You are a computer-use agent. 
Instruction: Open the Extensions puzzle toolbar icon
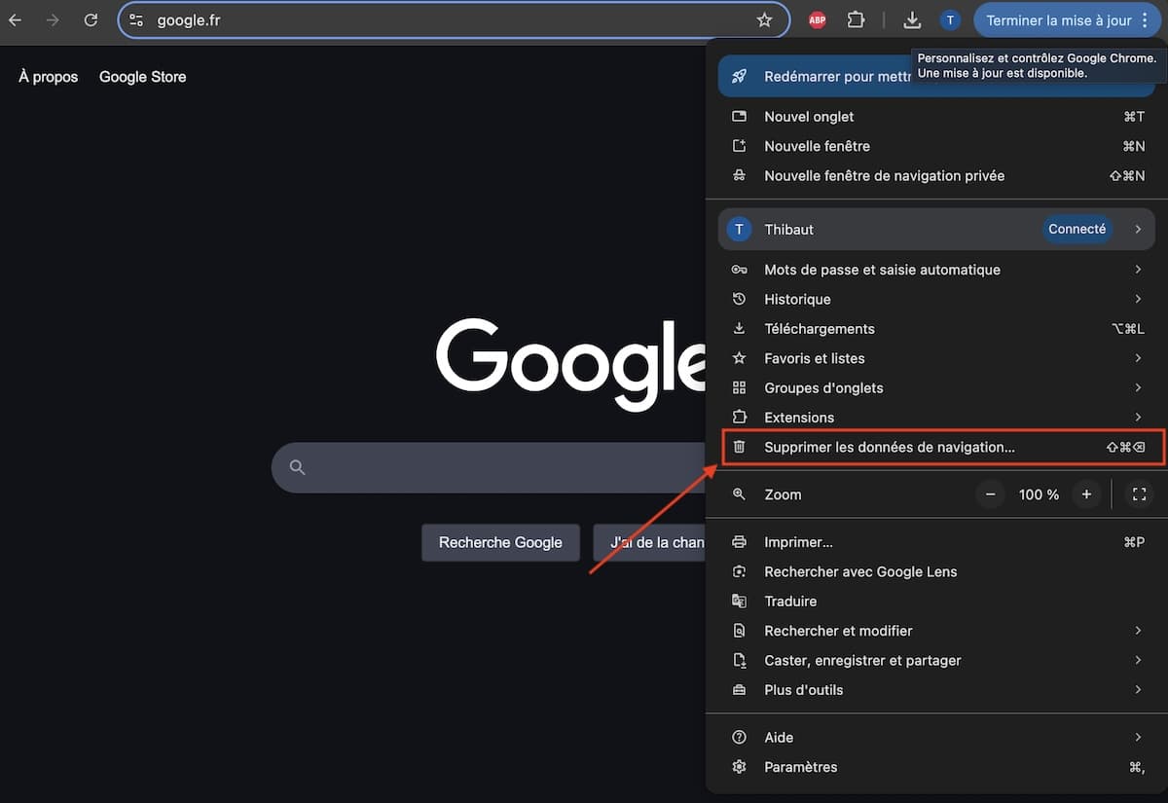856,19
